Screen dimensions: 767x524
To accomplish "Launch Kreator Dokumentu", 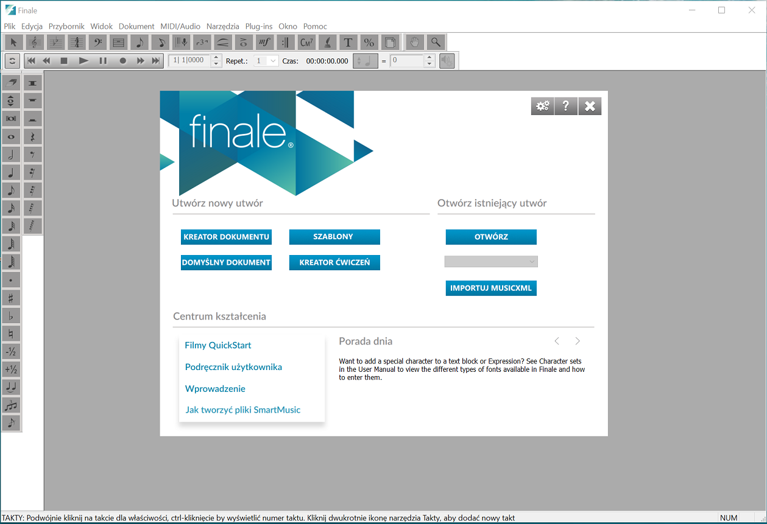I will pyautogui.click(x=226, y=237).
